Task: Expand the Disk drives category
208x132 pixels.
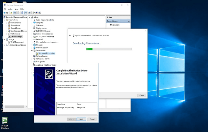Action: 32,25
